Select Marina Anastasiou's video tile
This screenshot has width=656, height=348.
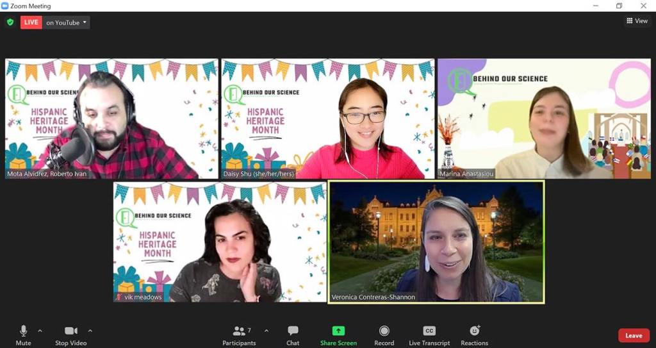pos(543,119)
